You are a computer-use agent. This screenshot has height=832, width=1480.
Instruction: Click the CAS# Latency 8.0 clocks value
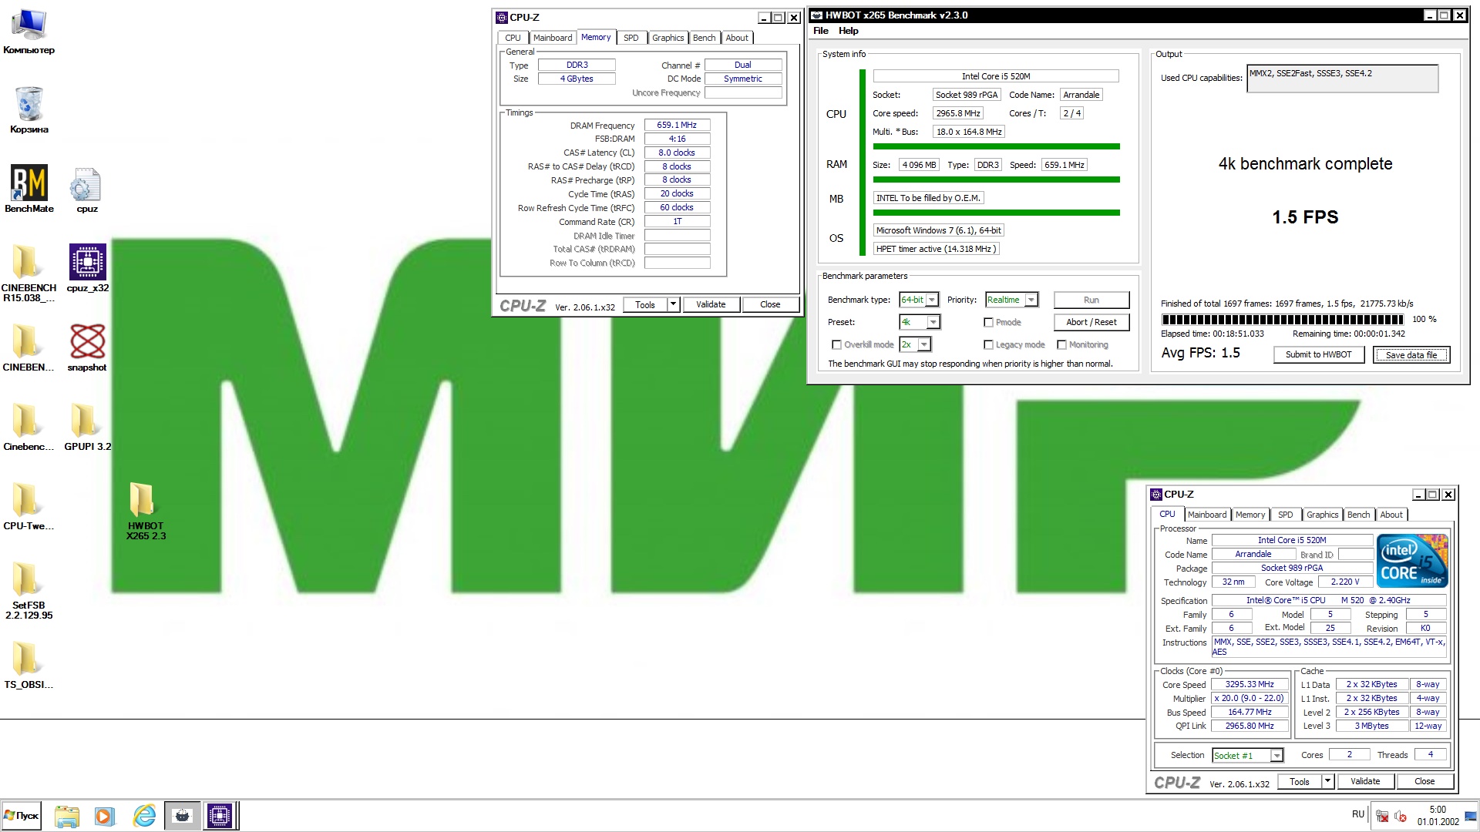click(x=677, y=153)
